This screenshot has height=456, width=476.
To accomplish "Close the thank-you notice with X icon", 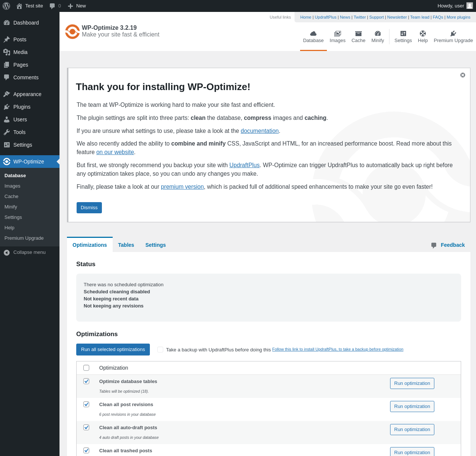I will (463, 75).
